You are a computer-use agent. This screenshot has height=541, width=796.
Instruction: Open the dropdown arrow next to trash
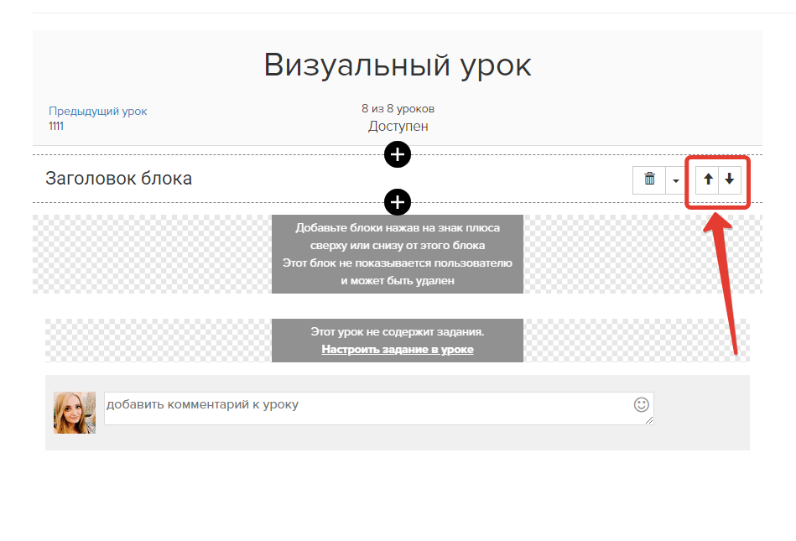675,180
